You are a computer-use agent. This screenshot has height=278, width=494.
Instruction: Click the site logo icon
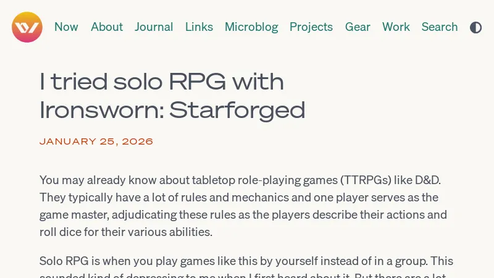click(x=27, y=27)
